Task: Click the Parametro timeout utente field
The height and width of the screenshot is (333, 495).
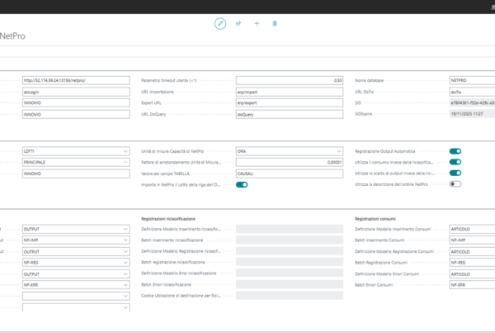Action: pos(290,80)
